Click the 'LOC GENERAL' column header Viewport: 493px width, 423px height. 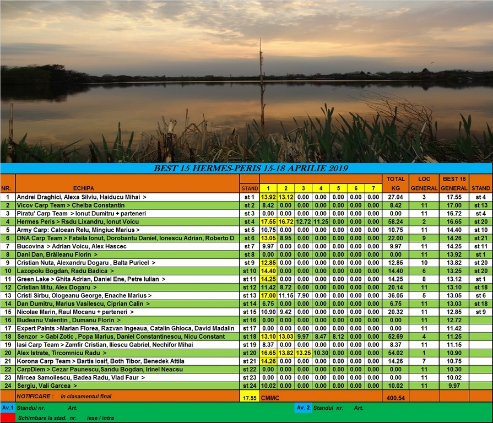click(x=424, y=183)
